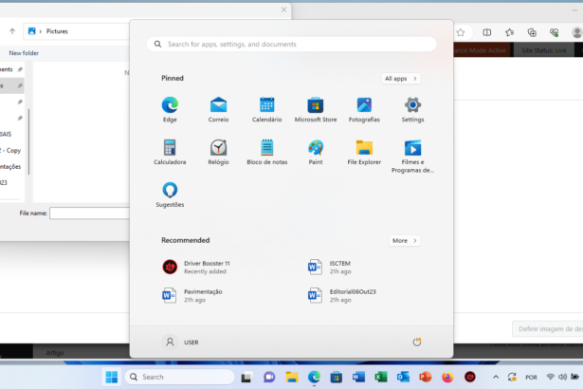
Task: Launch the Correio mail app
Action: [218, 109]
